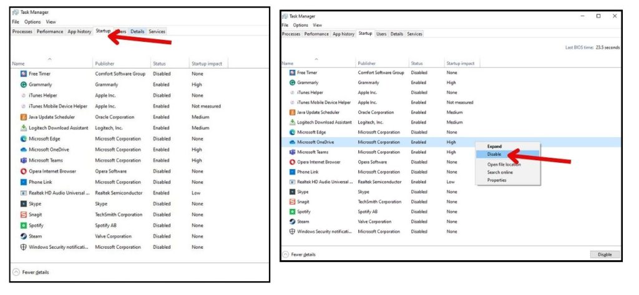Click Windows Security shield icon in left window
Image resolution: width=639 pixels, height=295 pixels.
pyautogui.click(x=24, y=247)
